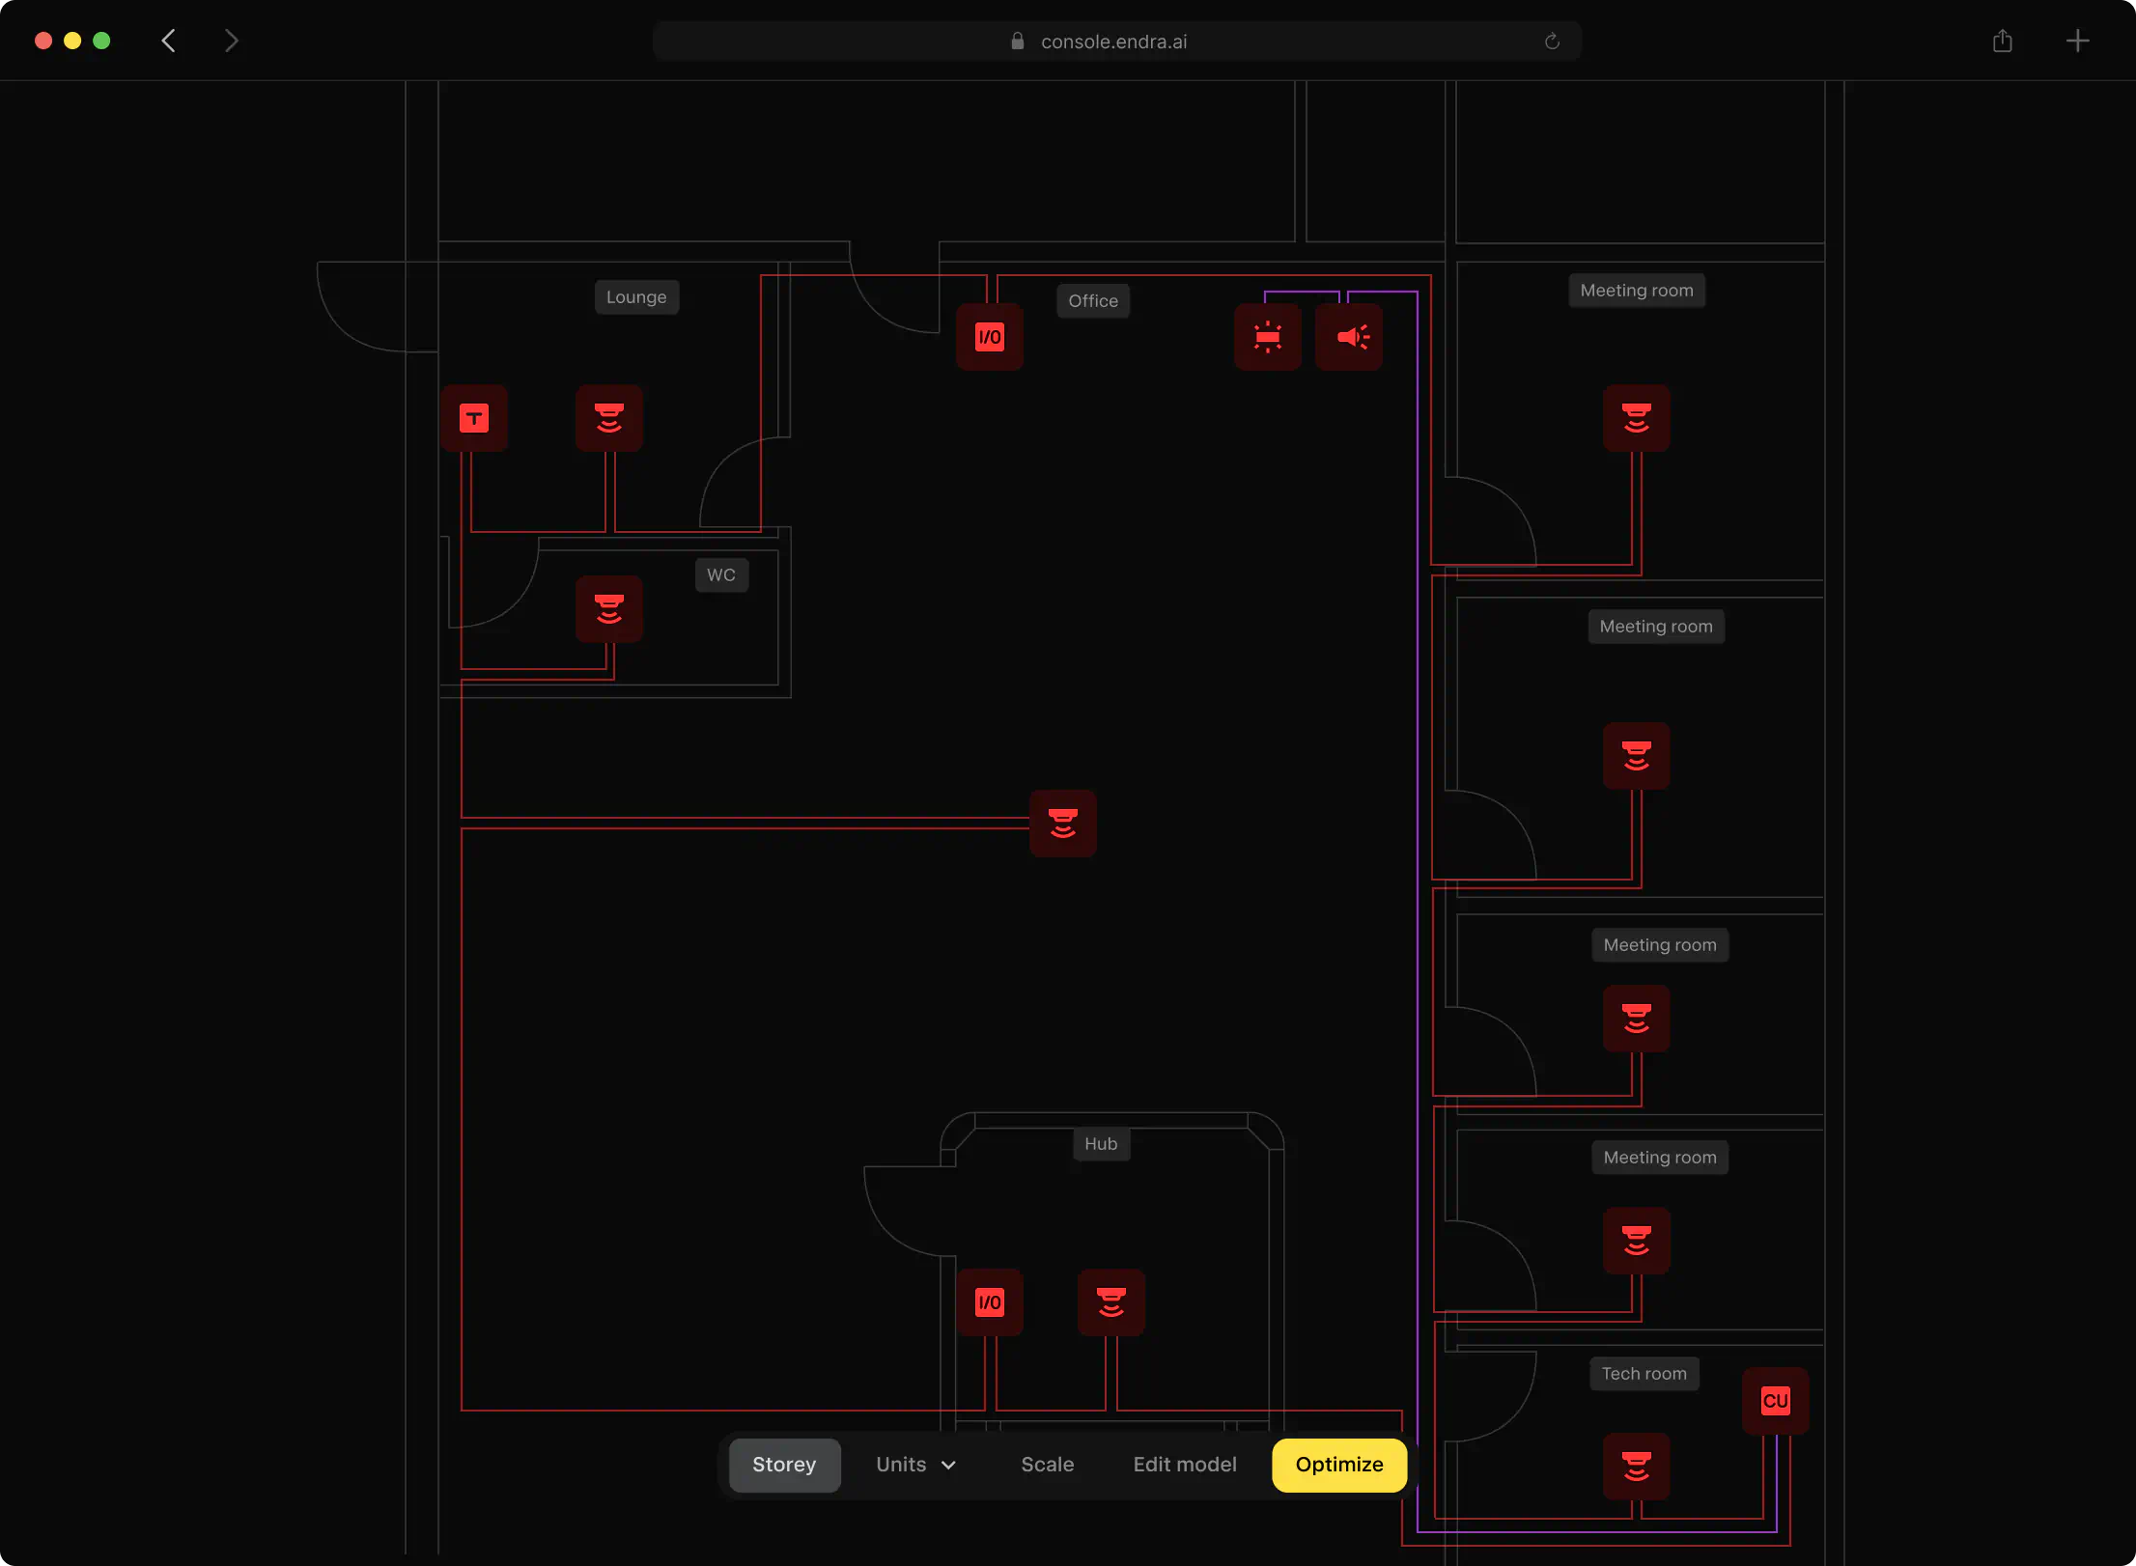Open the Units dropdown
The height and width of the screenshot is (1566, 2136).
[x=915, y=1465]
